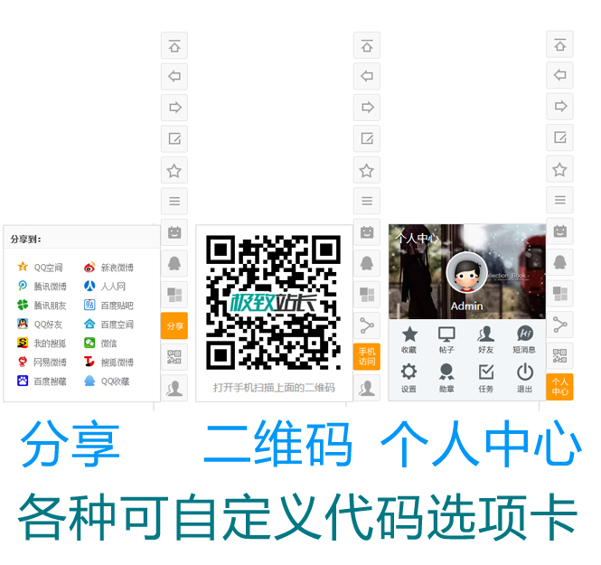Viewport: 601px width, 565px height.
Task: Click right arrow icon beside the share panel
Action: pyautogui.click(x=174, y=108)
